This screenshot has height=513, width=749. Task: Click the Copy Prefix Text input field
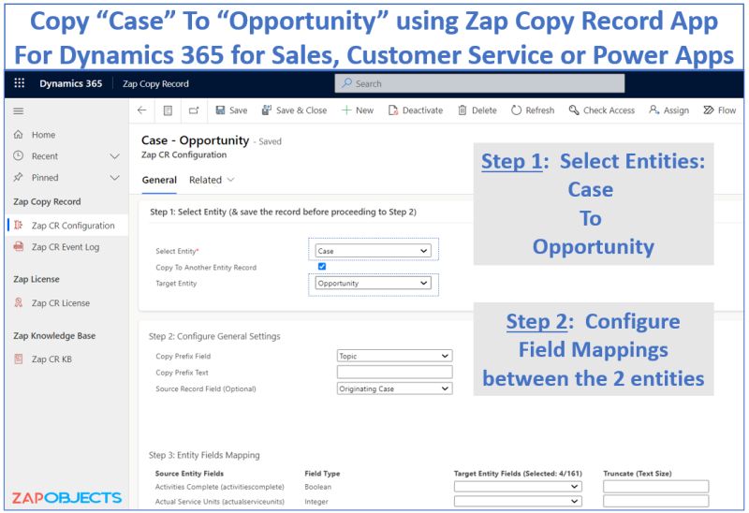tap(394, 372)
